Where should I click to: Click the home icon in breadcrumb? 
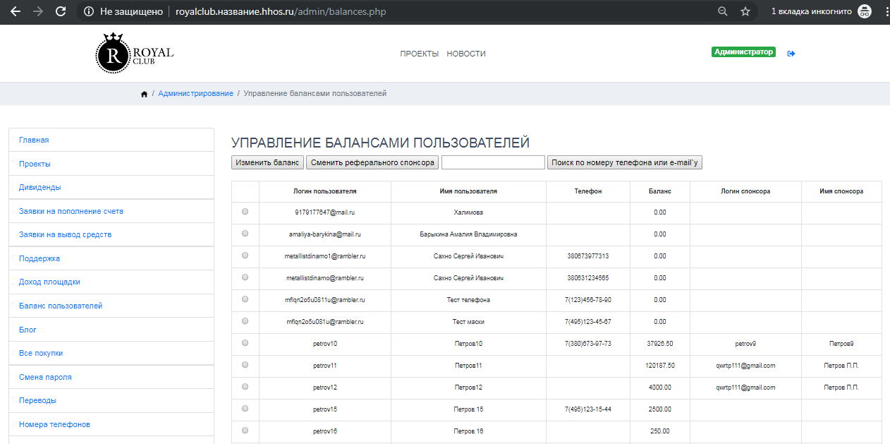point(145,94)
